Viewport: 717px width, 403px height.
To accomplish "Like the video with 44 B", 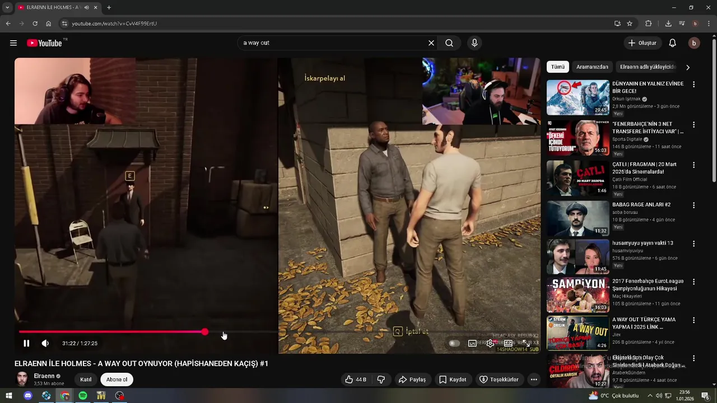I will pyautogui.click(x=356, y=379).
